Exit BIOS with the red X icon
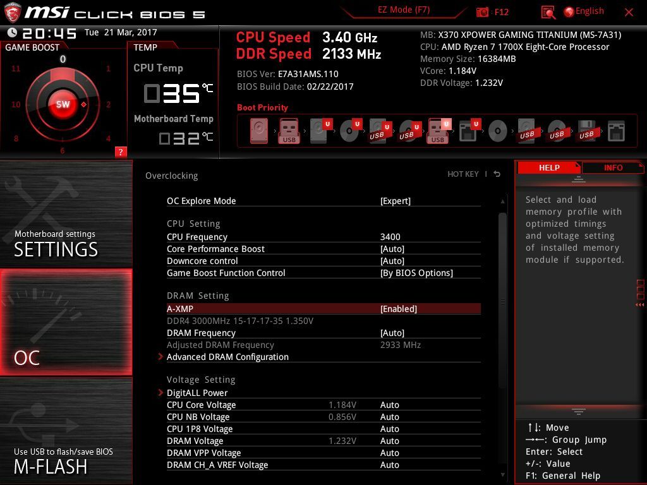Image resolution: width=647 pixels, height=485 pixels. (629, 13)
